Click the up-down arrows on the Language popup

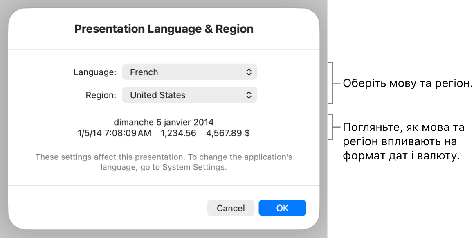click(x=249, y=72)
